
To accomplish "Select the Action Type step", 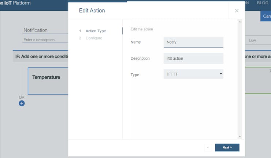I will pos(96,31).
